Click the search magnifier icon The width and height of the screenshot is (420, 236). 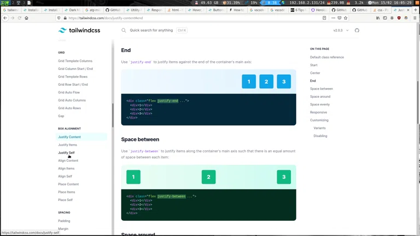(124, 30)
